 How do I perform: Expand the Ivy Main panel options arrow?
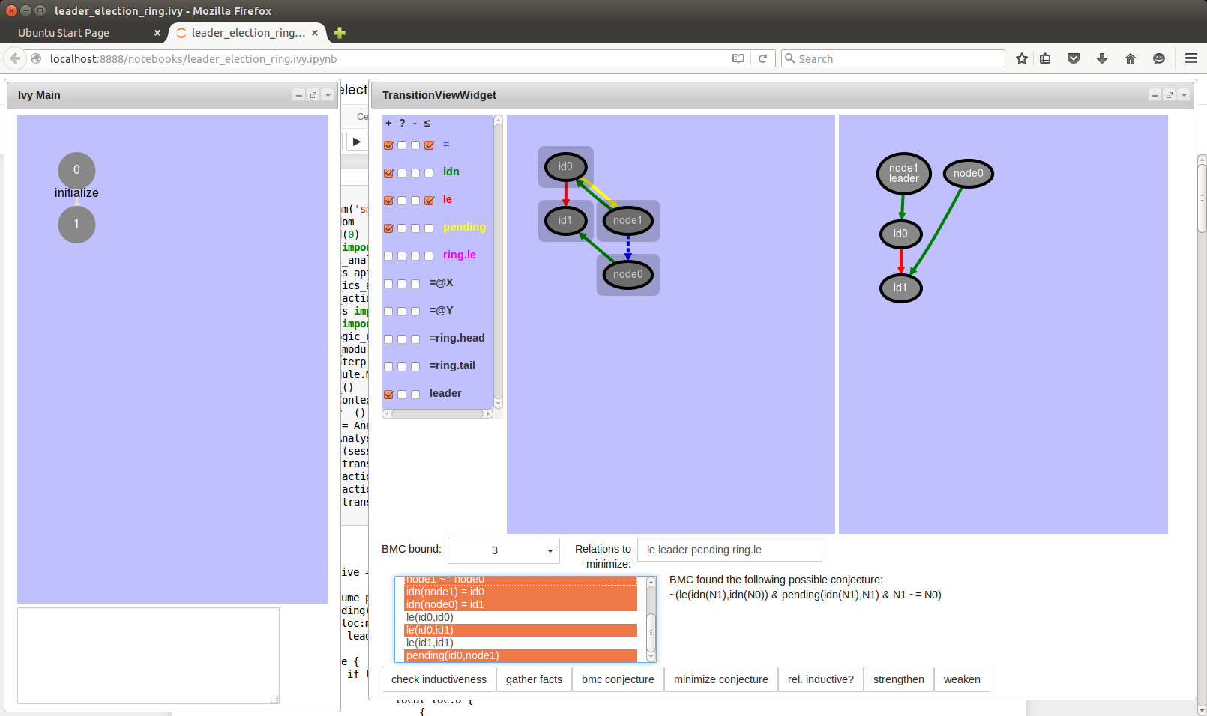328,95
